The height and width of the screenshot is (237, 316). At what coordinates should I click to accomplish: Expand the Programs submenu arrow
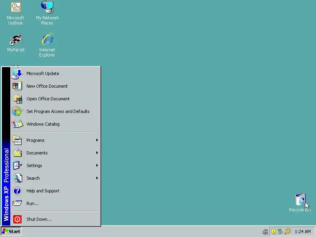[97, 140]
